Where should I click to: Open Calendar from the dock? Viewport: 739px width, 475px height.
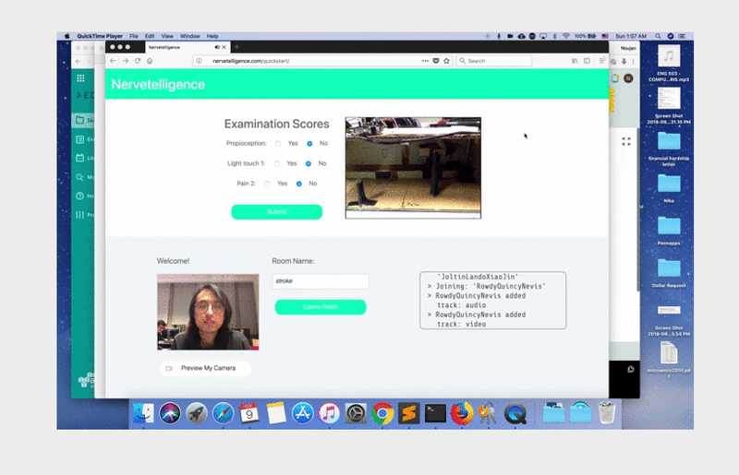click(249, 414)
